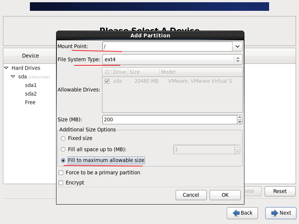Open the Mount Point dropdown arrow
299x224 pixels.
pos(237,46)
